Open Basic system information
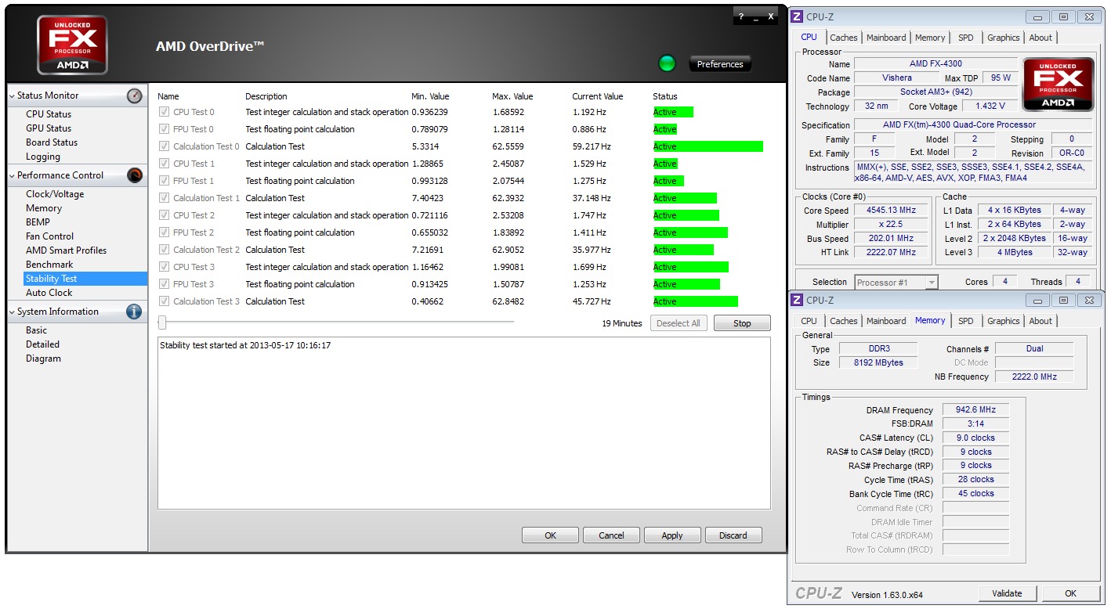This screenshot has width=1111, height=609. click(x=37, y=330)
